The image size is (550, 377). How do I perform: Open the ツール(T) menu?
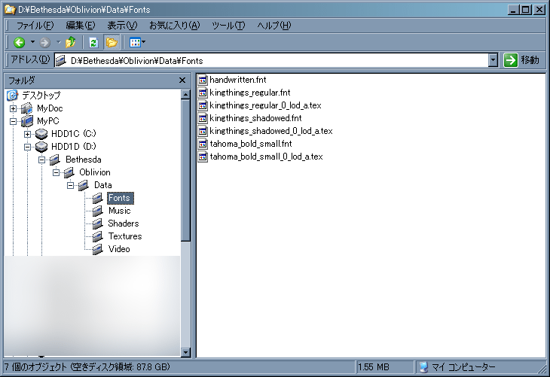pos(228,26)
